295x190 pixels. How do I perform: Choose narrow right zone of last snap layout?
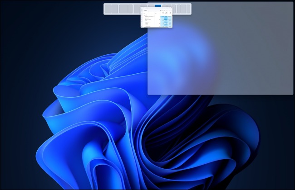point(188,9)
